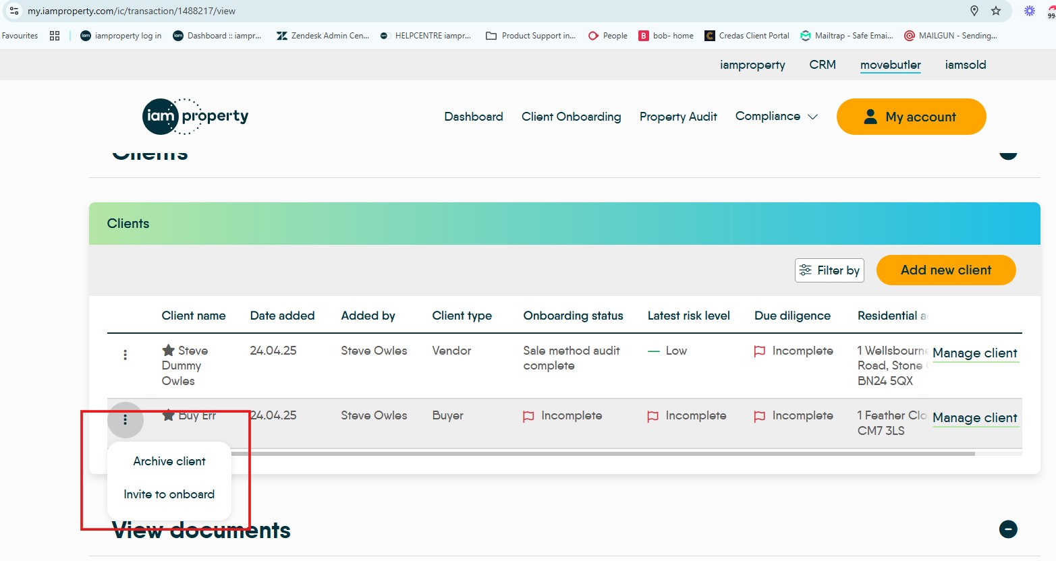Click the star icon beside Buy Err
The height and width of the screenshot is (561, 1056).
pos(167,415)
